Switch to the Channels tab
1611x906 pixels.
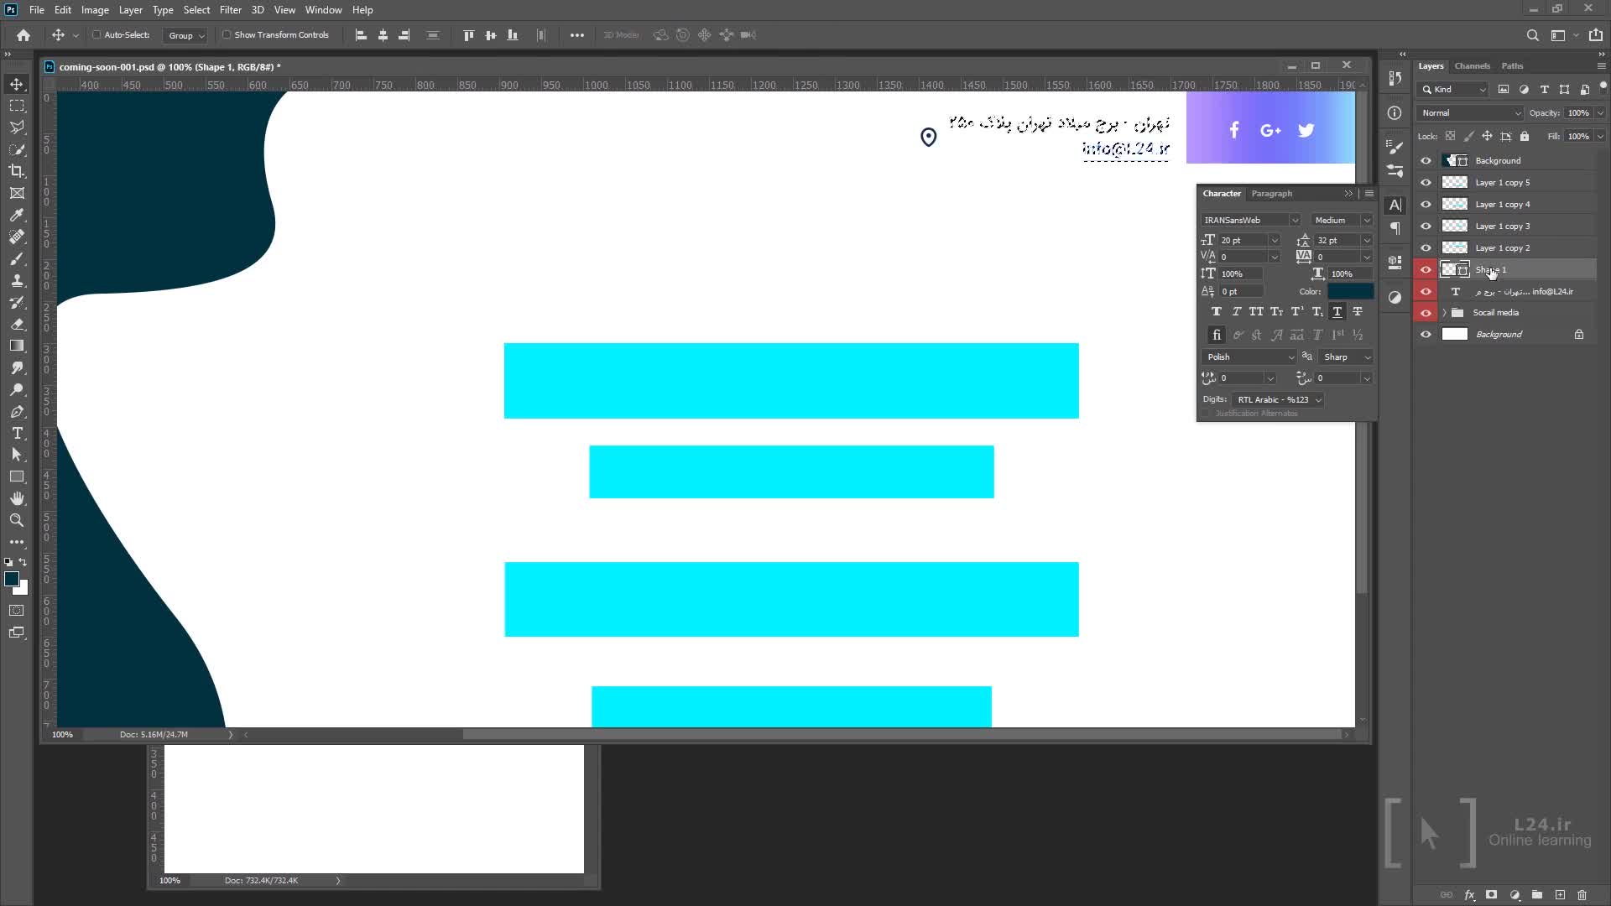coord(1472,66)
